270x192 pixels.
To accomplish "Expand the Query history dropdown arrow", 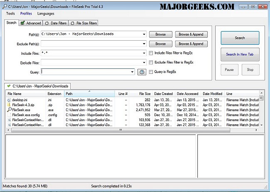I will pyautogui.click(x=132, y=72).
